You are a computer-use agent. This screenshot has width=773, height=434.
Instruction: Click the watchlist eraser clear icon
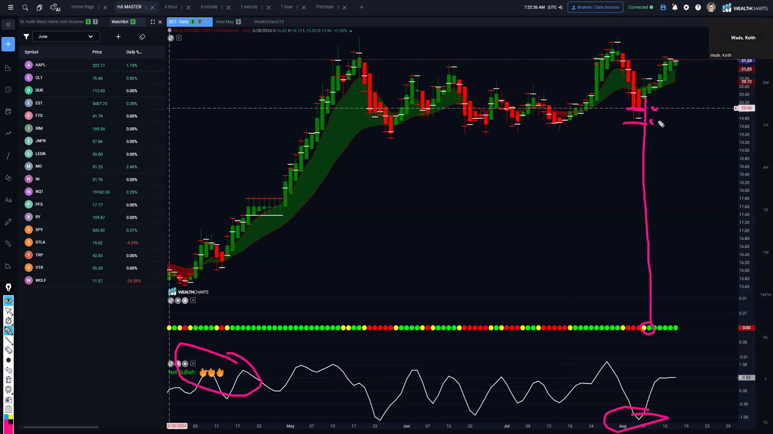(142, 37)
